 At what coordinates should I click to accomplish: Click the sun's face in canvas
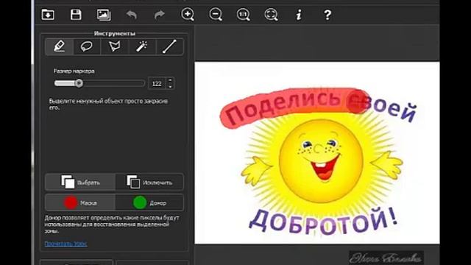[x=321, y=160]
